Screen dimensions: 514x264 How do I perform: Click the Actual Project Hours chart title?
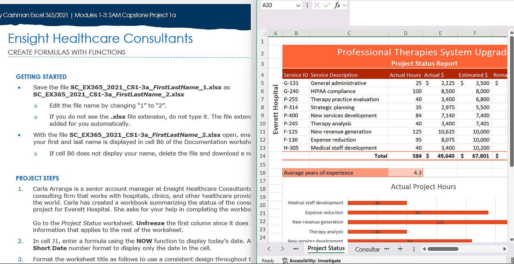[x=424, y=187]
